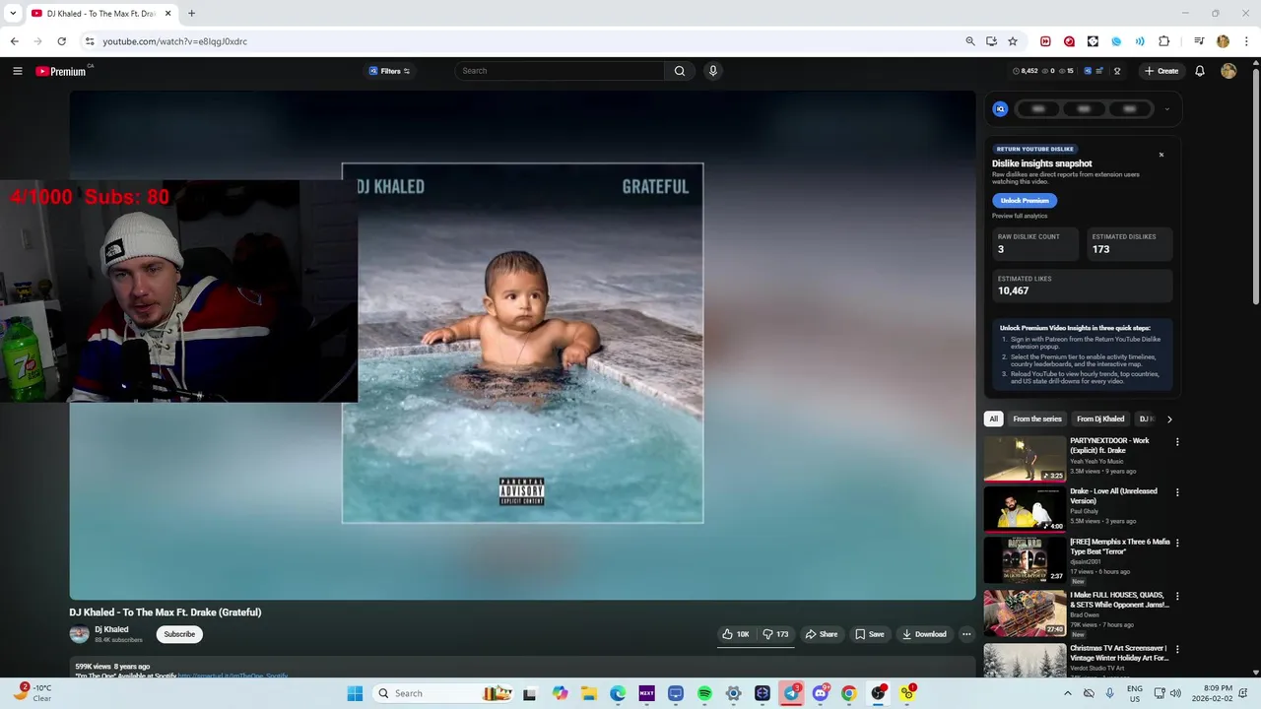Click the trophy icon in stats bar
Screen dimensions: 1261x709
[x=1117, y=71]
